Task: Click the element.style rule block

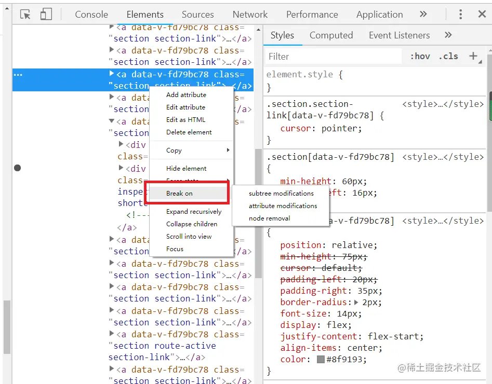Action: click(x=375, y=80)
